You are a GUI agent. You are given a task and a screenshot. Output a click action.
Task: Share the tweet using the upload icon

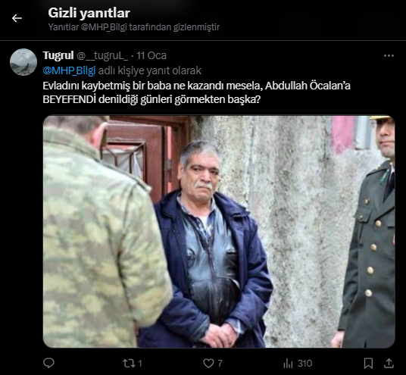[x=389, y=364]
